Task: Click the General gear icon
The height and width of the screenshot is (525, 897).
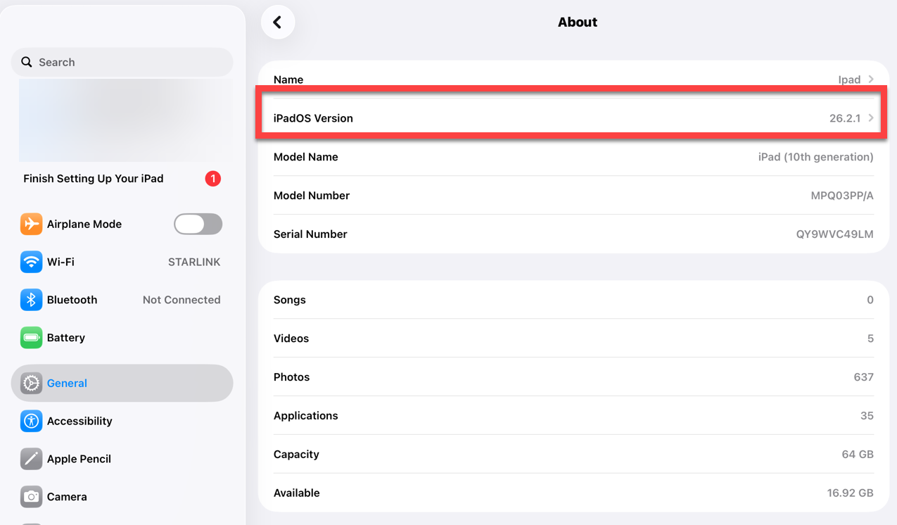Action: (x=31, y=383)
